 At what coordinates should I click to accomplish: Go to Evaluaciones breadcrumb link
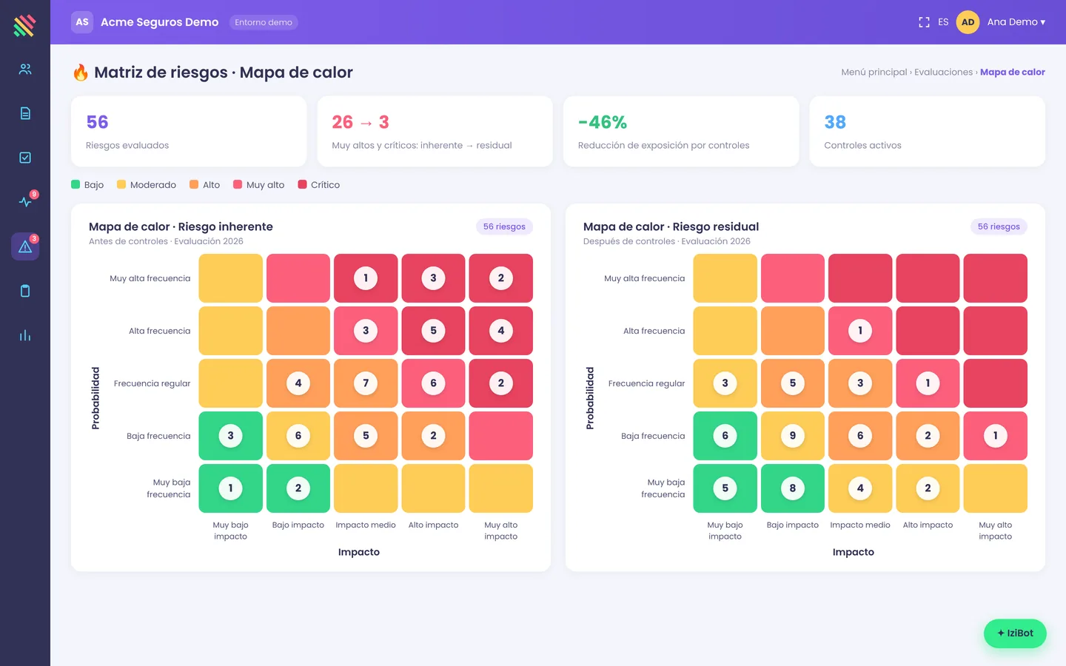click(x=943, y=73)
